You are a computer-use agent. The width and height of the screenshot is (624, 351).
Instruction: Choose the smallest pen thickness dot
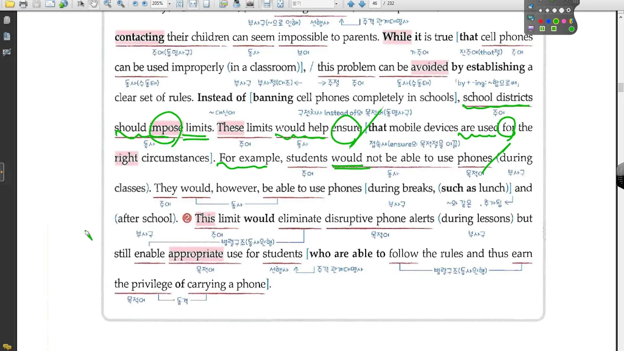pos(541,10)
